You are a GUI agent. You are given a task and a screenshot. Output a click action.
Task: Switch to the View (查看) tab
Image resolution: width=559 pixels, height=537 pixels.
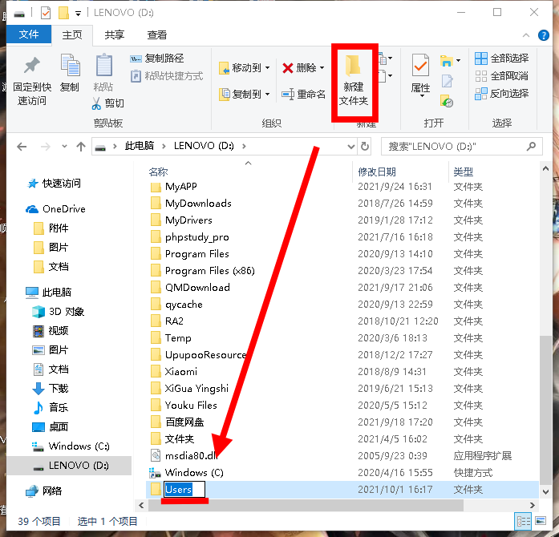(157, 35)
